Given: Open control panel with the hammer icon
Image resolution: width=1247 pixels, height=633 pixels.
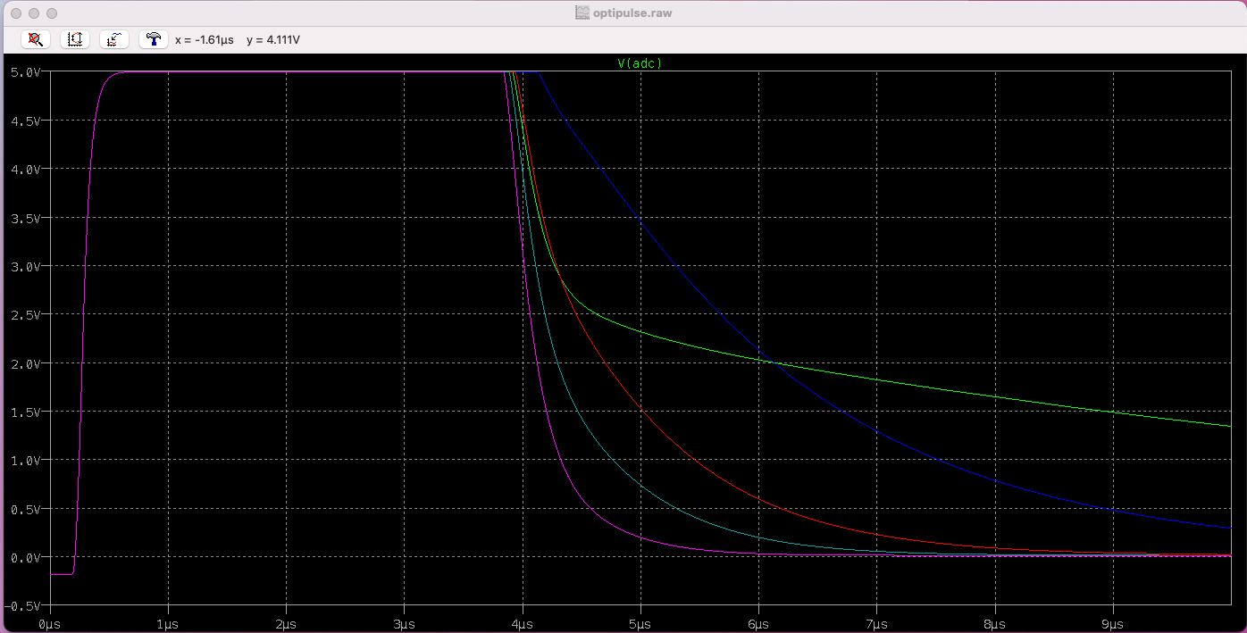Looking at the screenshot, I should tap(154, 39).
